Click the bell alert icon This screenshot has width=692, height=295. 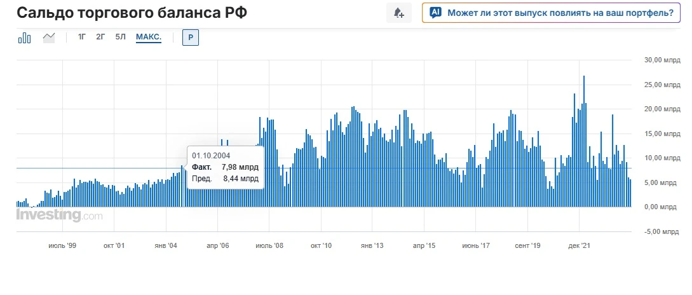click(x=399, y=13)
